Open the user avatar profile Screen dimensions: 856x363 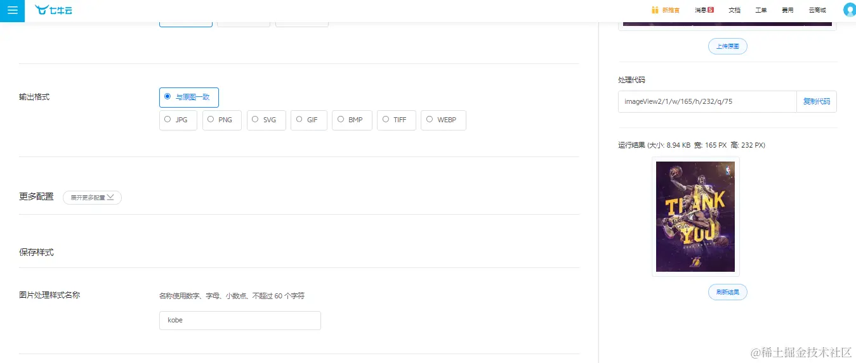pos(849,10)
